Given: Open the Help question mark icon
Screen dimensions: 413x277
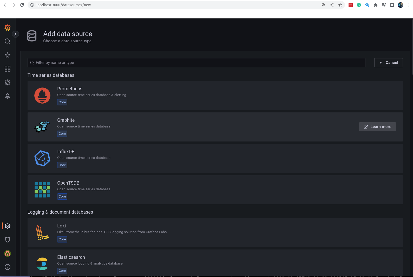Looking at the screenshot, I should (8, 267).
